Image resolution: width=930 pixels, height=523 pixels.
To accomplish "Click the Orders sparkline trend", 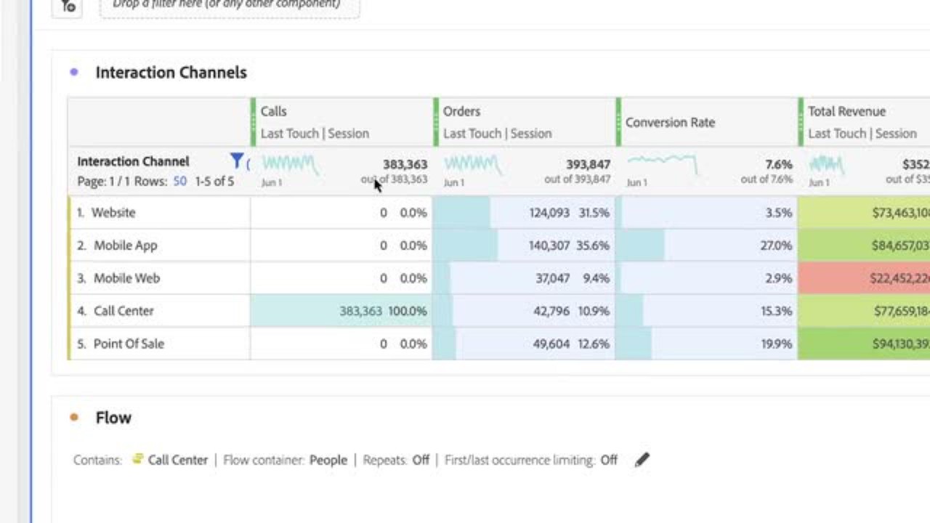I will 472,165.
